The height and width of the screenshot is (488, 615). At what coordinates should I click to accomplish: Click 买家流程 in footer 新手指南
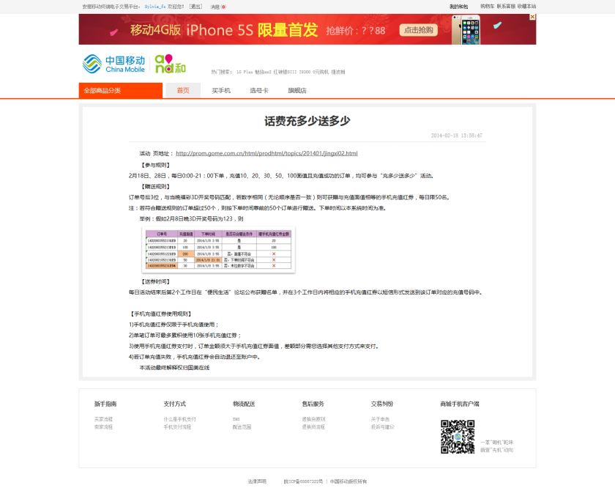[x=103, y=419]
